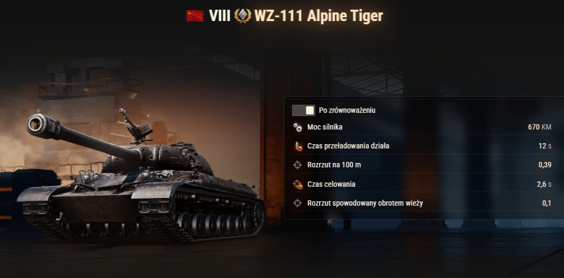Click the Po zrównoważeniu label text

[x=347, y=110]
